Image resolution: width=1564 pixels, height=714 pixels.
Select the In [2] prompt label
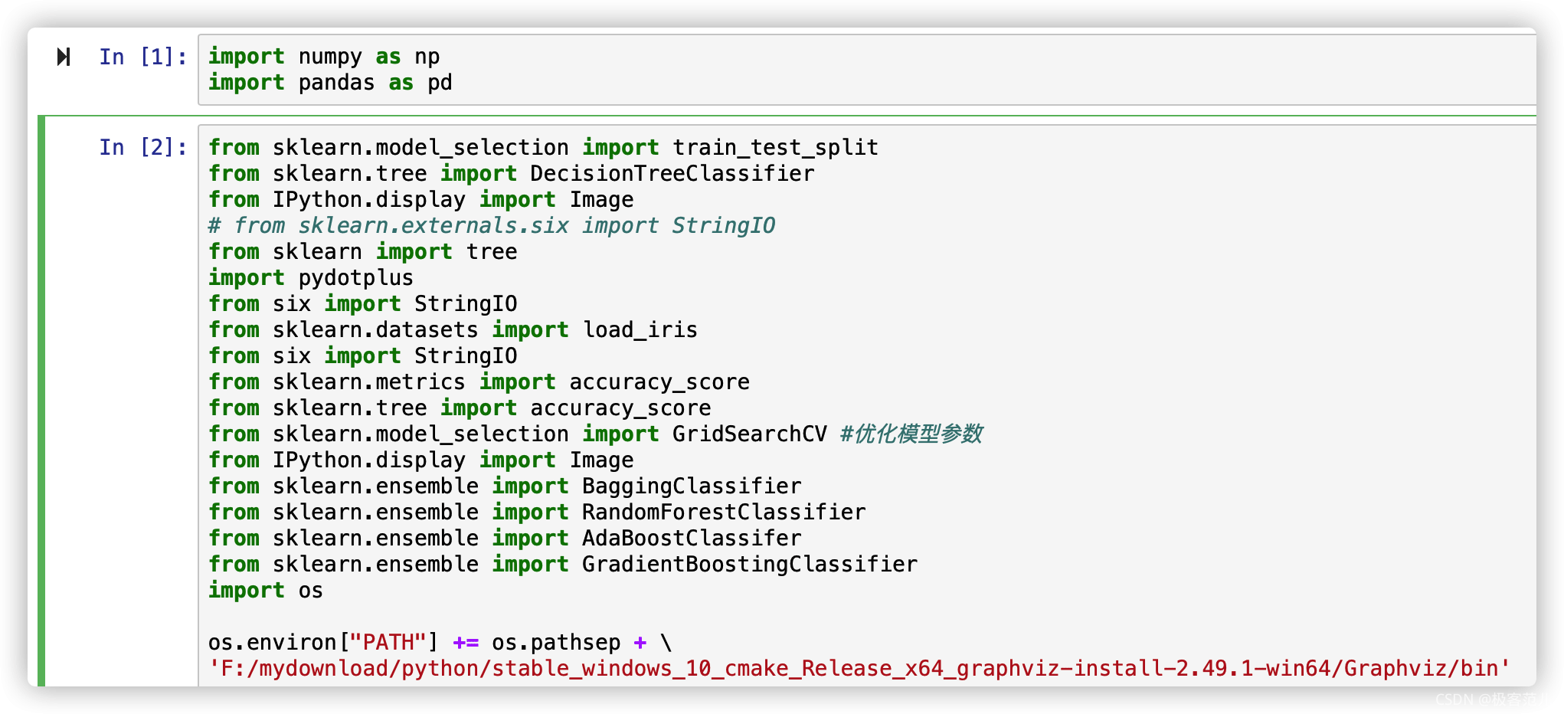pyautogui.click(x=143, y=147)
